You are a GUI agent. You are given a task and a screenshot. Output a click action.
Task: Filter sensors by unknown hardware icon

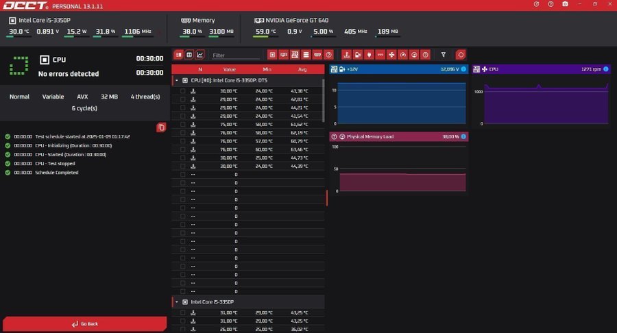click(x=328, y=55)
